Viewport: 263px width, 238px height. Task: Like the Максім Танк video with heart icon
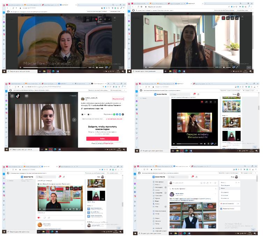(96, 19)
